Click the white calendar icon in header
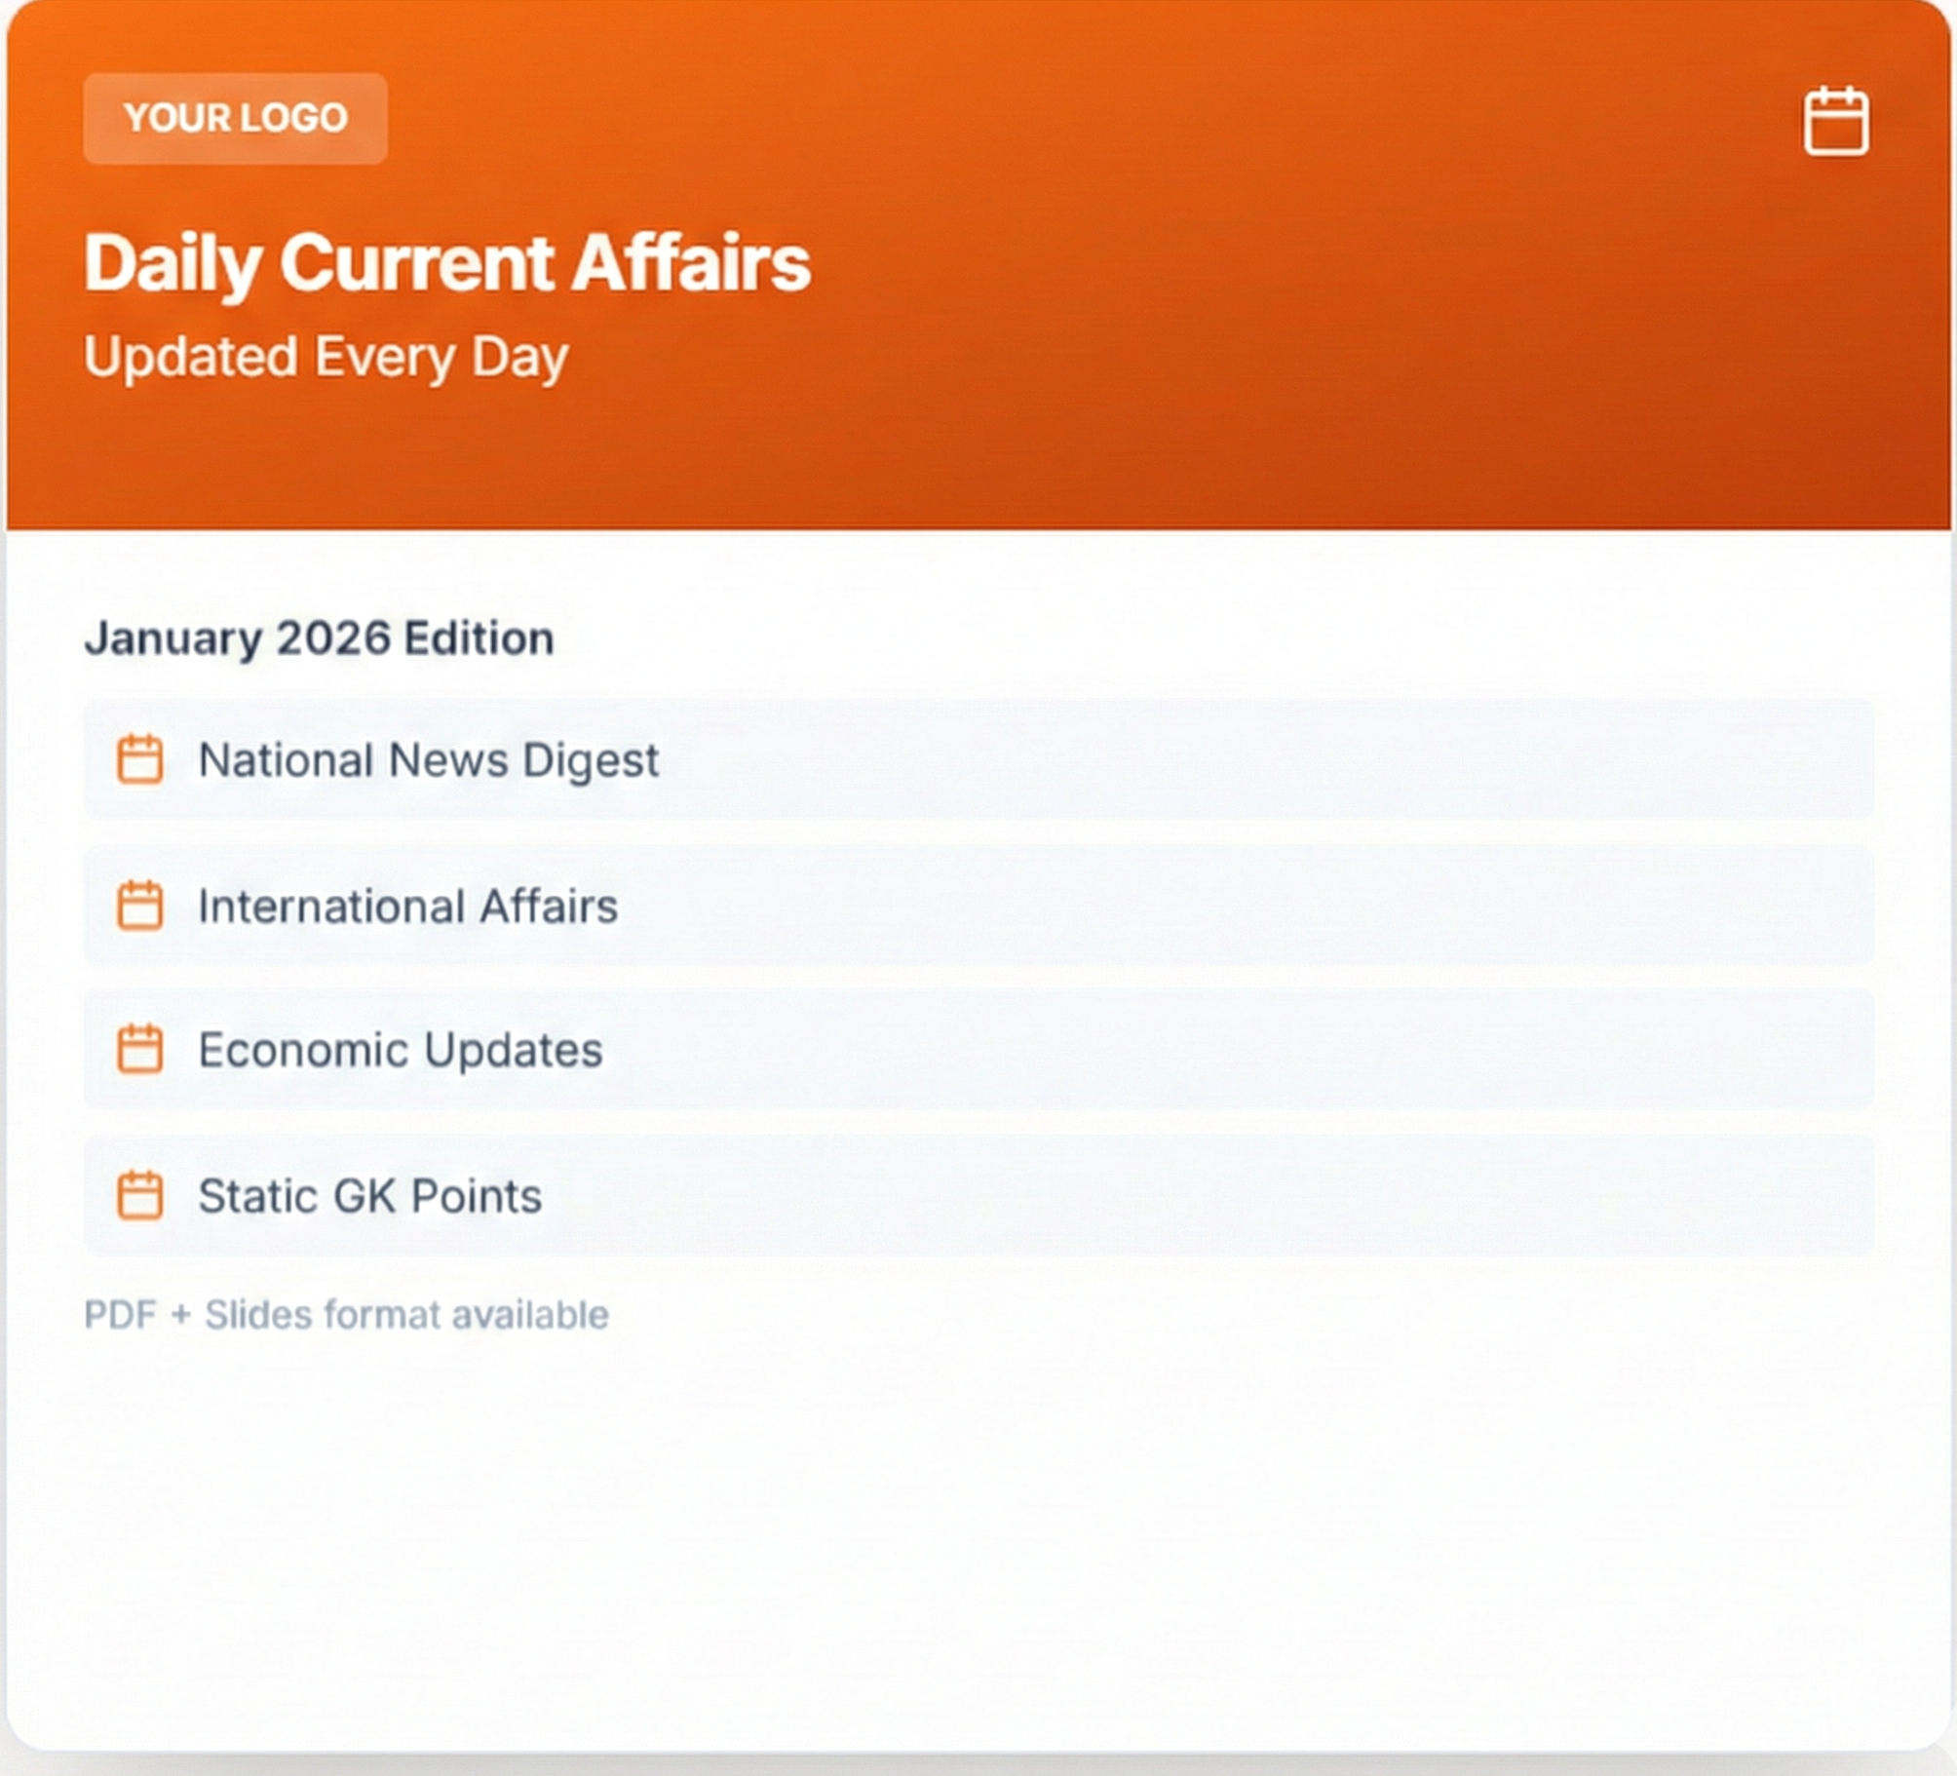This screenshot has height=1776, width=1957. 1835,122
